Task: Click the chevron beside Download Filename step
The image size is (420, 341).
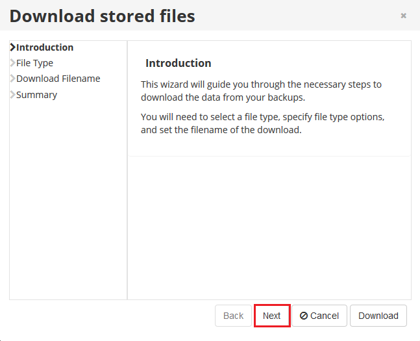Action: pos(12,79)
